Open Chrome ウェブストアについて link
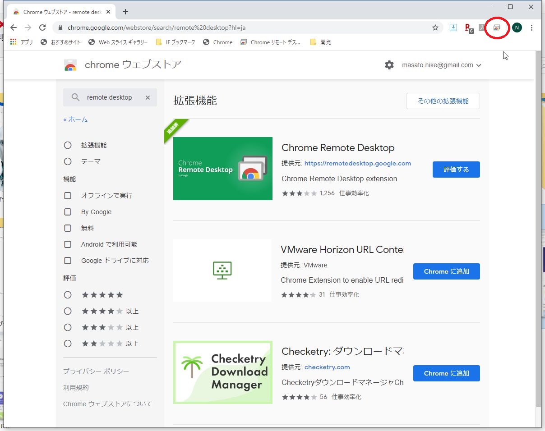 (108, 404)
